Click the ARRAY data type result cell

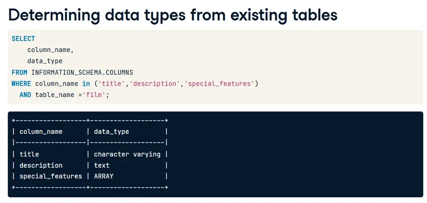click(x=104, y=176)
